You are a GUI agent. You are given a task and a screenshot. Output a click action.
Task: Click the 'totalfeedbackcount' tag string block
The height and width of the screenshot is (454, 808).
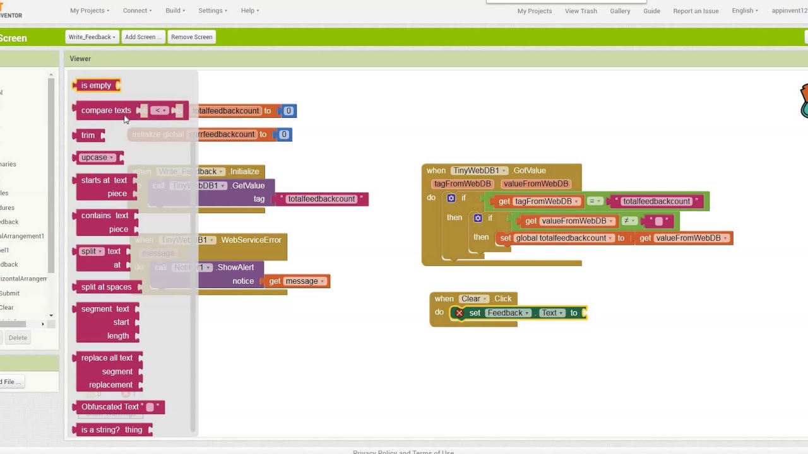322,199
